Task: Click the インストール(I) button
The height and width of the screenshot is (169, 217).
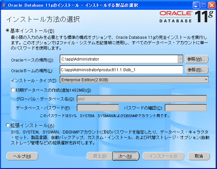Action: pos(163,156)
